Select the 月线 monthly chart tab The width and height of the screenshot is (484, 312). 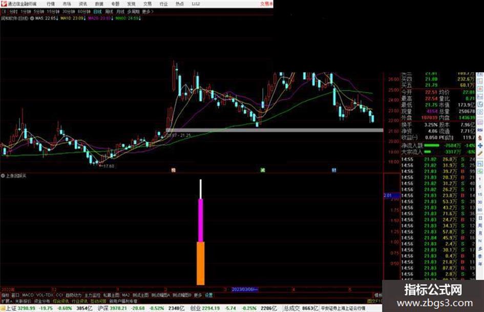pyautogui.click(x=120, y=11)
